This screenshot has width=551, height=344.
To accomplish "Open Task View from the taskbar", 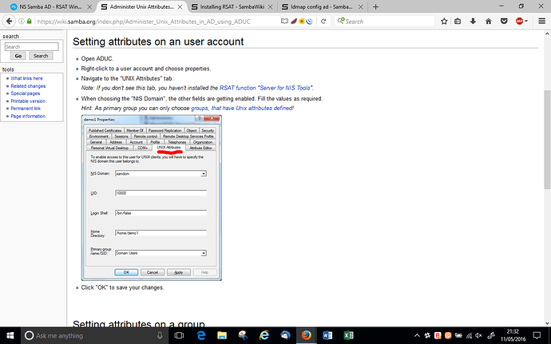I will click(179, 335).
